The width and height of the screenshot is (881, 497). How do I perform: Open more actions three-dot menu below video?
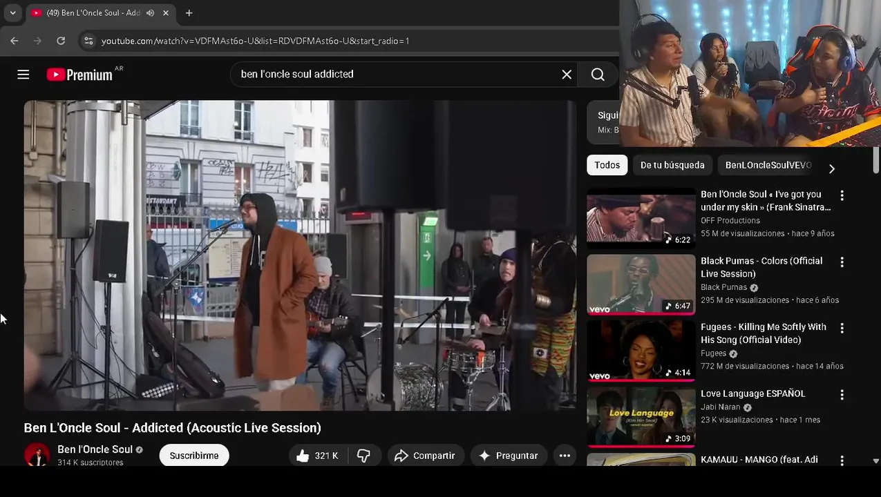[565, 456]
